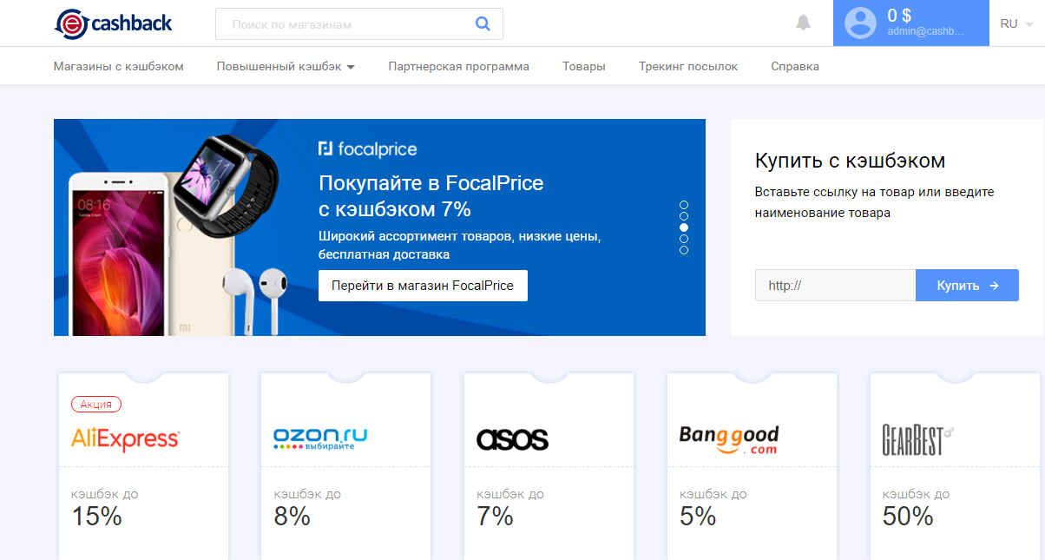Image resolution: width=1045 pixels, height=560 pixels.
Task: Open the AliExpress store logo
Action: [125, 439]
